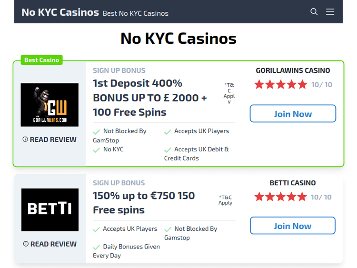Click the GorillaWins star rating
Viewport: 357px width, 268px height.
[x=281, y=85]
